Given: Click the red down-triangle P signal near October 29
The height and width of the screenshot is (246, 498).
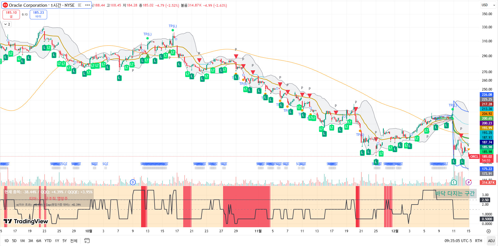Looking at the screenshot, I should click(x=236, y=56).
